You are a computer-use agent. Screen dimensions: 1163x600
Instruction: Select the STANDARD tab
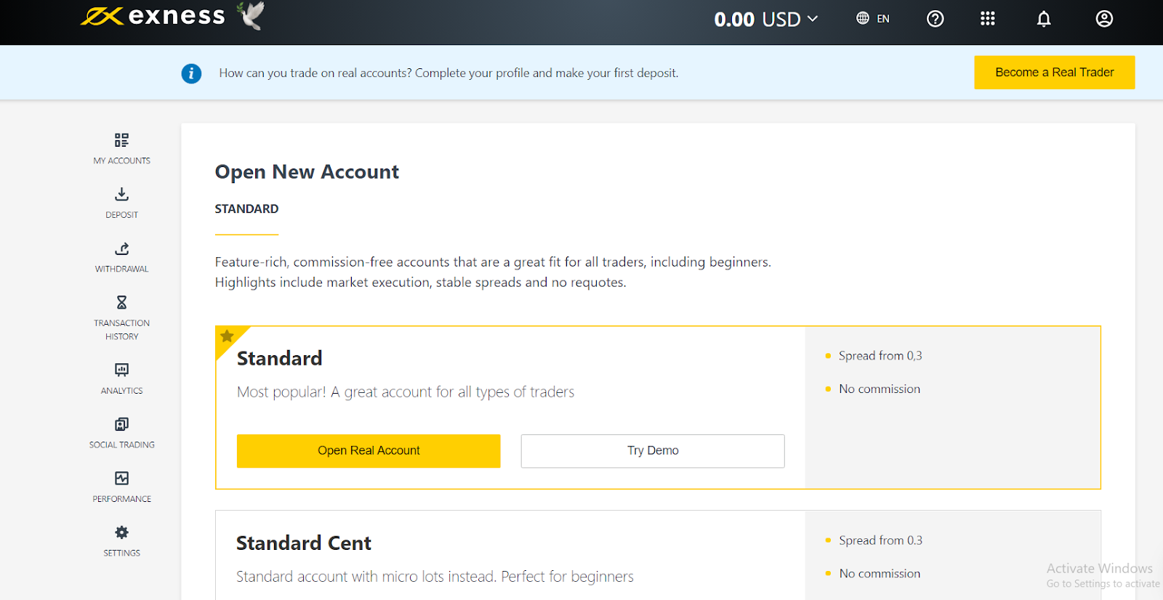tap(246, 209)
